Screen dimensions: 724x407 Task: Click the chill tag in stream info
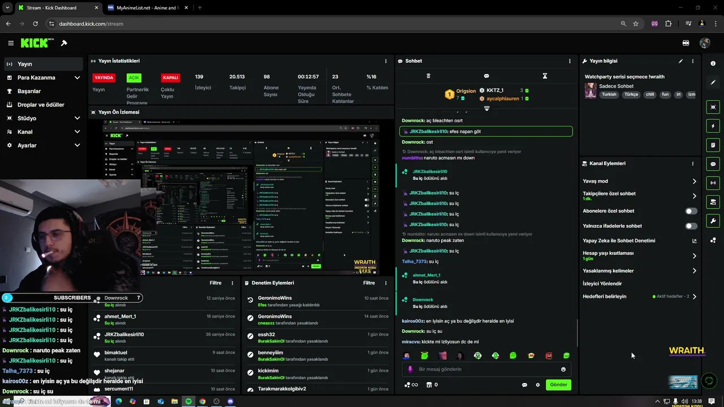pyautogui.click(x=649, y=94)
